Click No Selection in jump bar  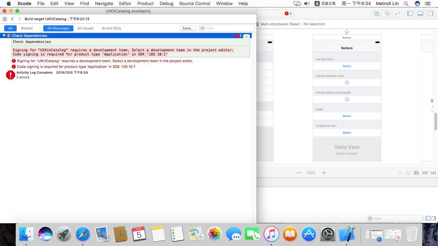click(x=314, y=24)
